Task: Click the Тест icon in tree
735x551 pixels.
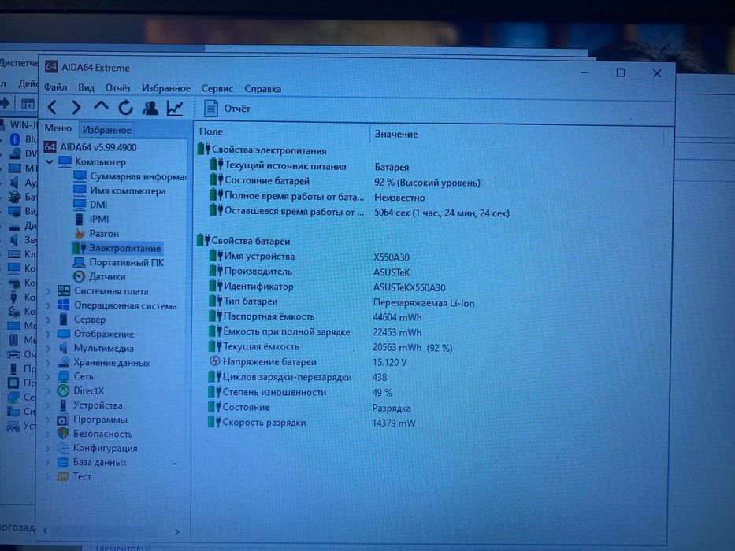Action: [x=63, y=476]
